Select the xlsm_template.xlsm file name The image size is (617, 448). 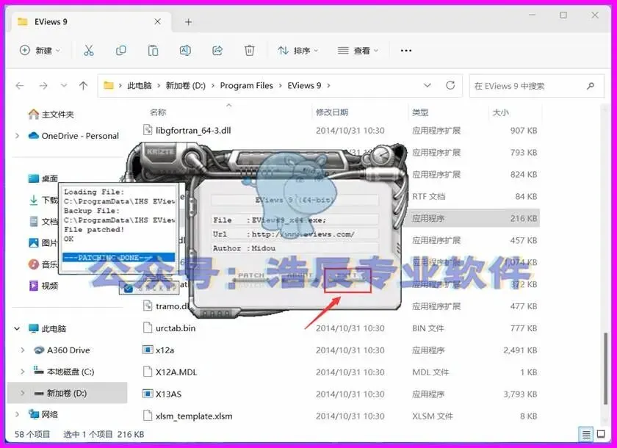tap(194, 416)
